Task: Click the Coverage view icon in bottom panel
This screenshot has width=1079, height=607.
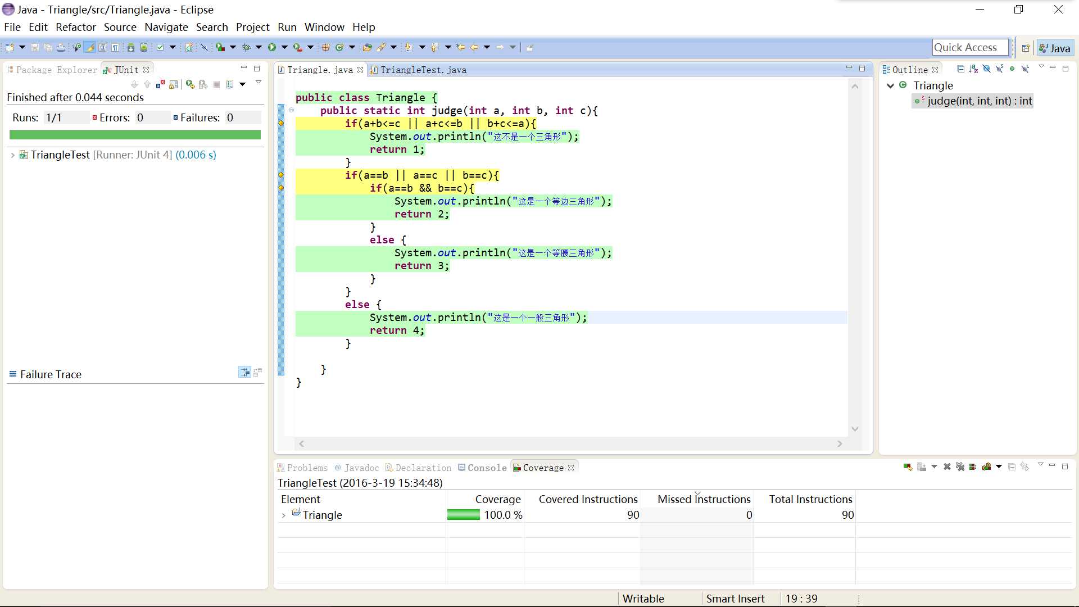Action: 517,467
